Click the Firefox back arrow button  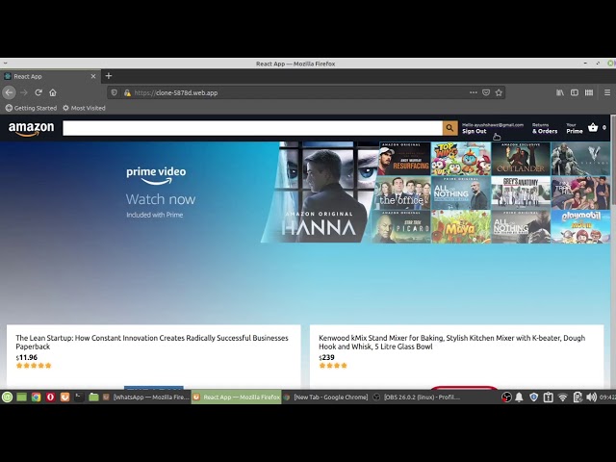click(10, 92)
